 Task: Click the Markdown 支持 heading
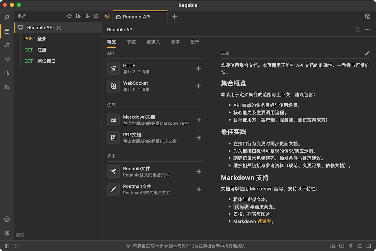coord(245,178)
